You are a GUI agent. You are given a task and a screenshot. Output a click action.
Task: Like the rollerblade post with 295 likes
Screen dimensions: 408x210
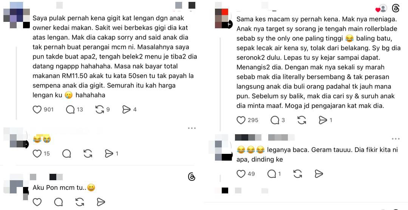pyautogui.click(x=241, y=120)
